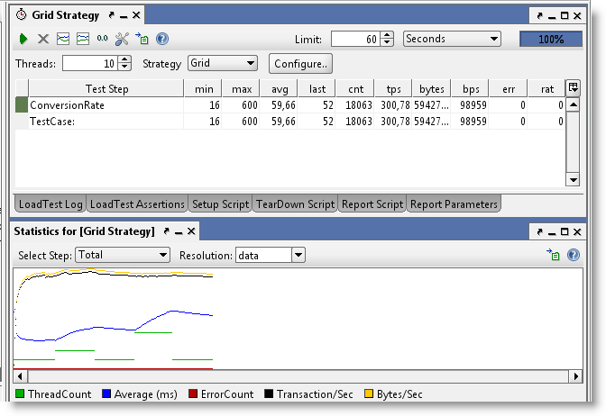Decrease the Limit value stepper
606x416 pixels.
(387, 43)
